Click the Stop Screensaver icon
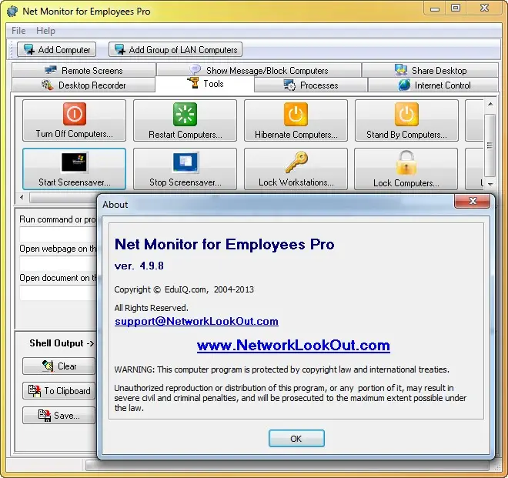Image resolution: width=508 pixels, height=478 pixels. click(185, 162)
